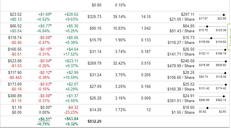Click the diamond on the $260.65–$392.14 range

coord(224,96)
